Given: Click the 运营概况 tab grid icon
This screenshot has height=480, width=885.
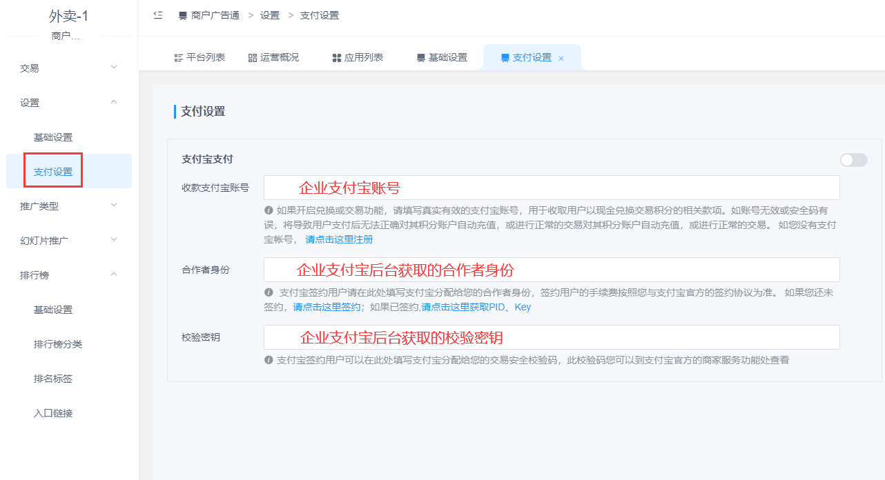Looking at the screenshot, I should click(253, 58).
